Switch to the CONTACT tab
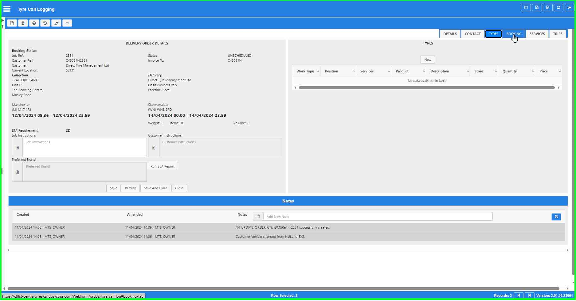 click(472, 34)
